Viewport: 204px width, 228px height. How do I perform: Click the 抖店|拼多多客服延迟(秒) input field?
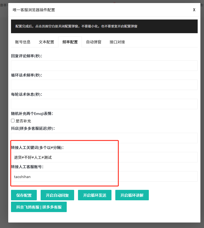click(x=104, y=138)
